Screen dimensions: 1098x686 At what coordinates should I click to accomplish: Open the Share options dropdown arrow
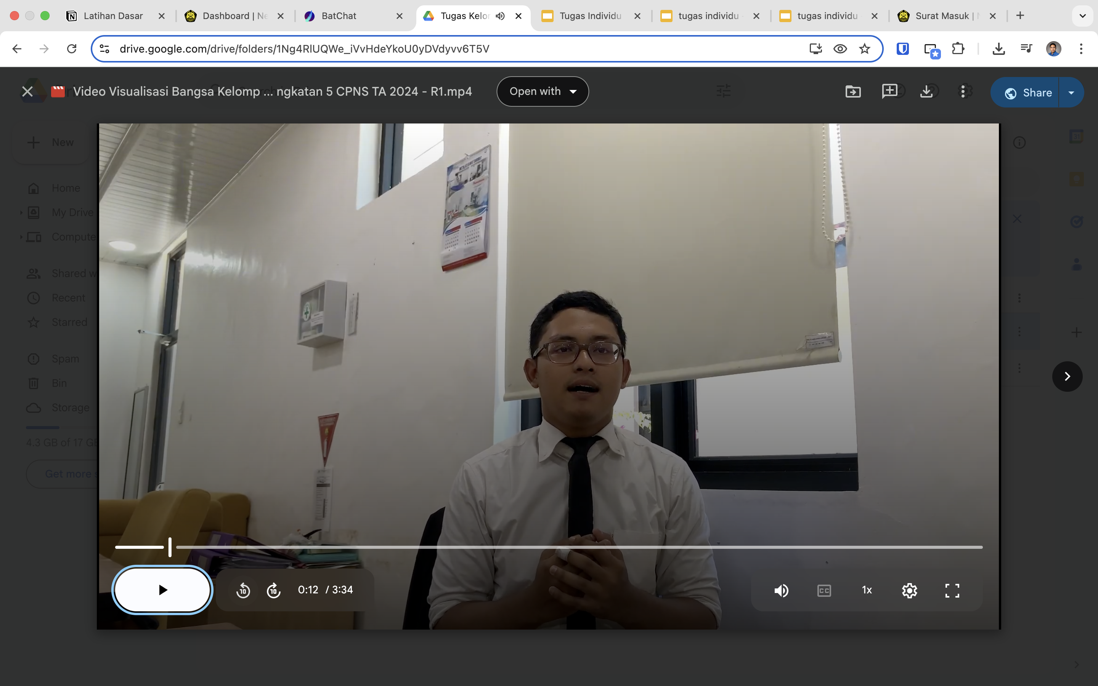1071,93
